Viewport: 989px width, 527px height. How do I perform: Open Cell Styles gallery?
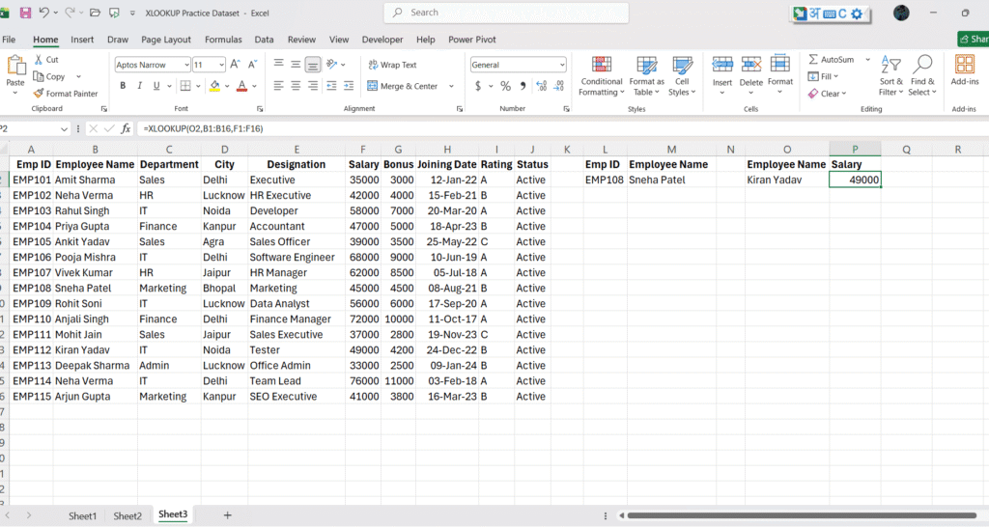click(x=682, y=75)
